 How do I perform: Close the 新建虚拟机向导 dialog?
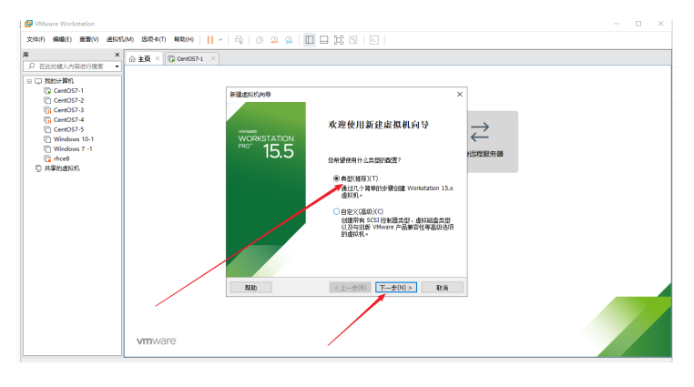pyautogui.click(x=459, y=94)
